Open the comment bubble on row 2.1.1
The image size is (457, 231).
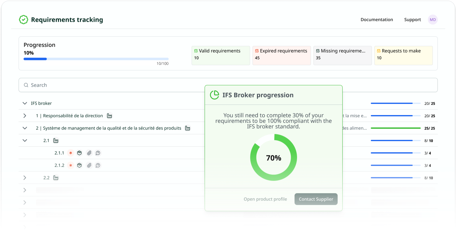pyautogui.click(x=98, y=153)
